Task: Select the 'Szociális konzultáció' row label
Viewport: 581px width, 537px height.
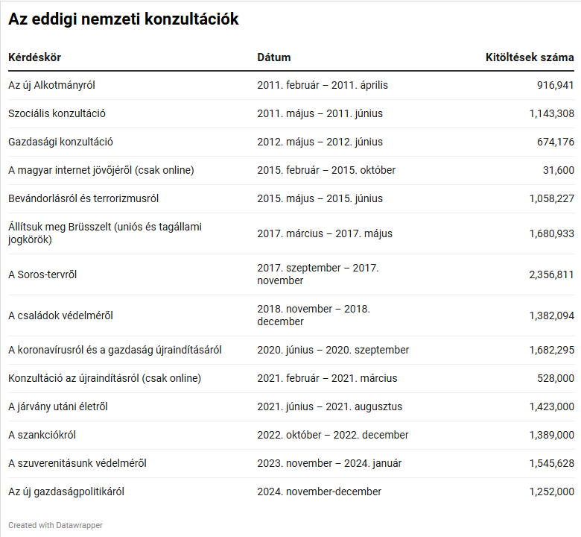Action: click(x=57, y=113)
